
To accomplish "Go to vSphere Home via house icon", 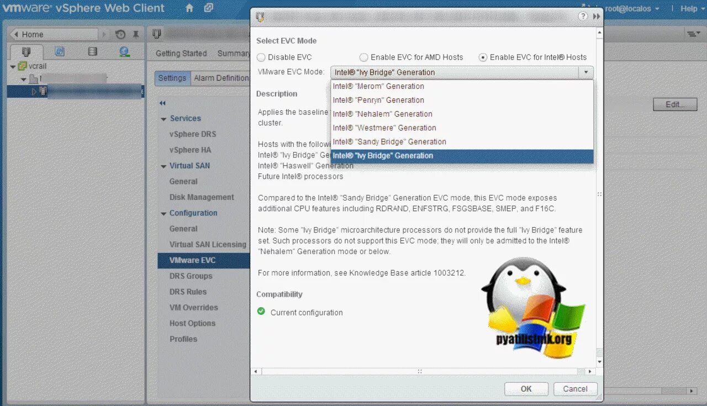I will [189, 8].
